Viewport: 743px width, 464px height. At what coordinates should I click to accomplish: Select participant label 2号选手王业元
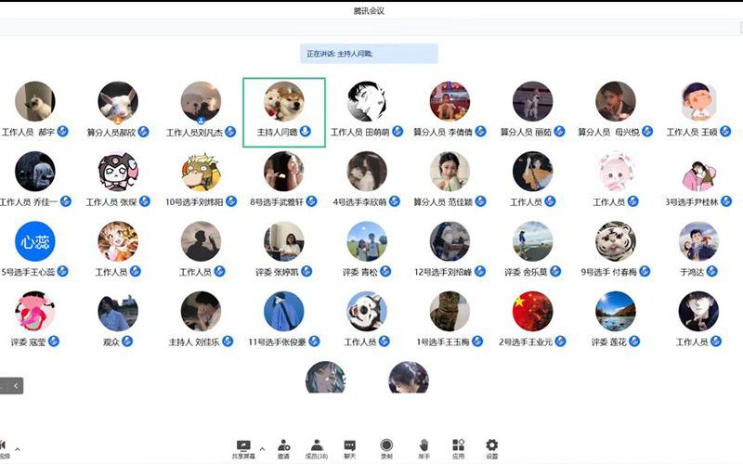[x=526, y=342]
